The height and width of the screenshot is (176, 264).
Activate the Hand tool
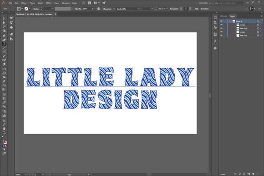tap(4, 129)
